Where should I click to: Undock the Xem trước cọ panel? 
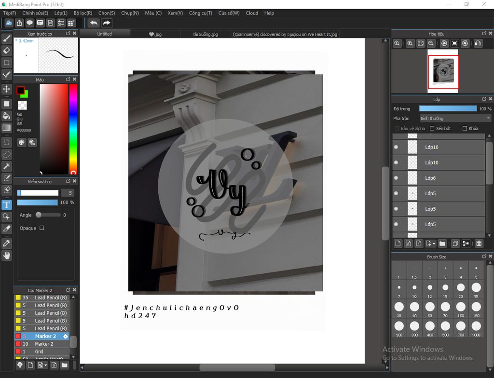(69, 33)
